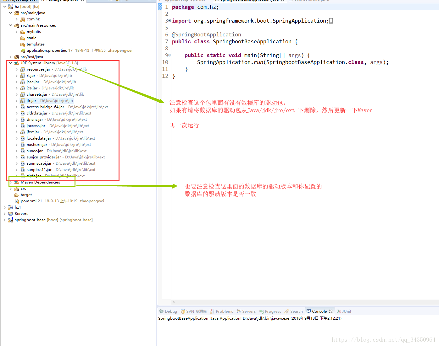Click the left arrow of editor horizontal scrollbar
The image size is (439, 346).
tap(174, 302)
